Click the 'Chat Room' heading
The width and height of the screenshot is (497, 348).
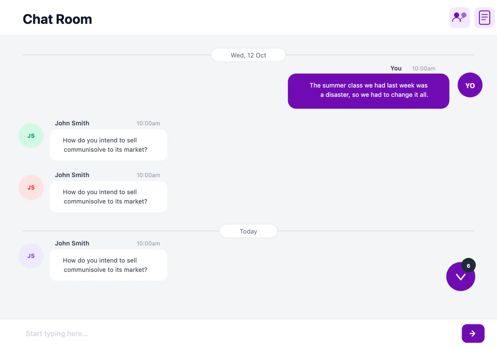pos(57,19)
